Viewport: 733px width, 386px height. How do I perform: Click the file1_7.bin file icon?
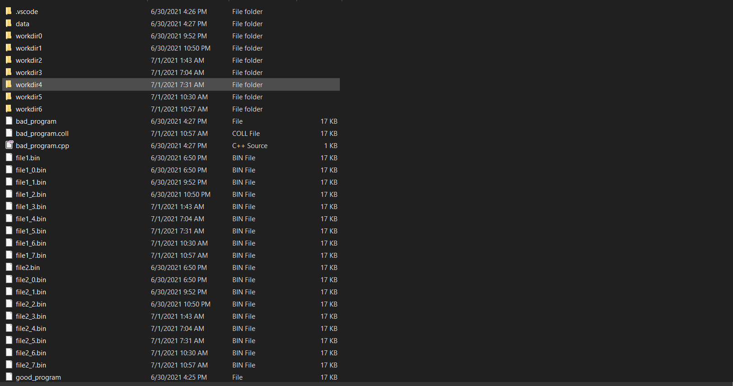pos(9,255)
